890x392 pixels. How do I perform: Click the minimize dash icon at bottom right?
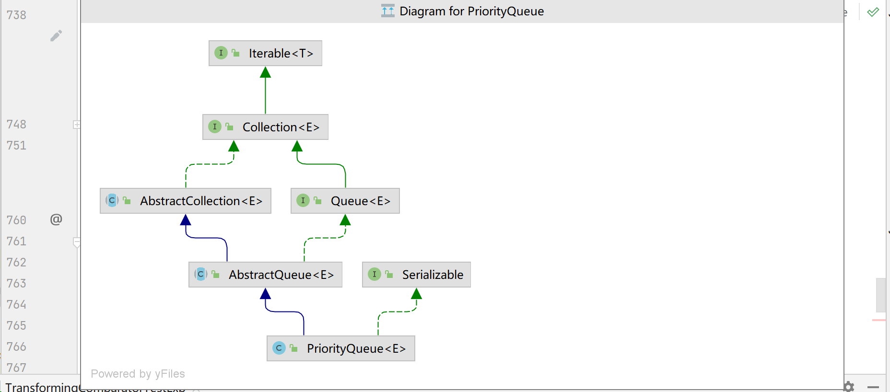click(x=873, y=387)
